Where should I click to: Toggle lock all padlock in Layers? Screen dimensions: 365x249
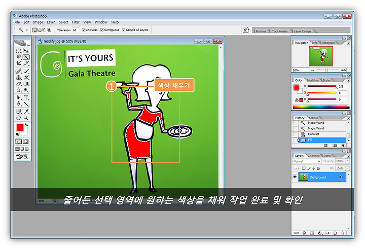click(x=318, y=168)
